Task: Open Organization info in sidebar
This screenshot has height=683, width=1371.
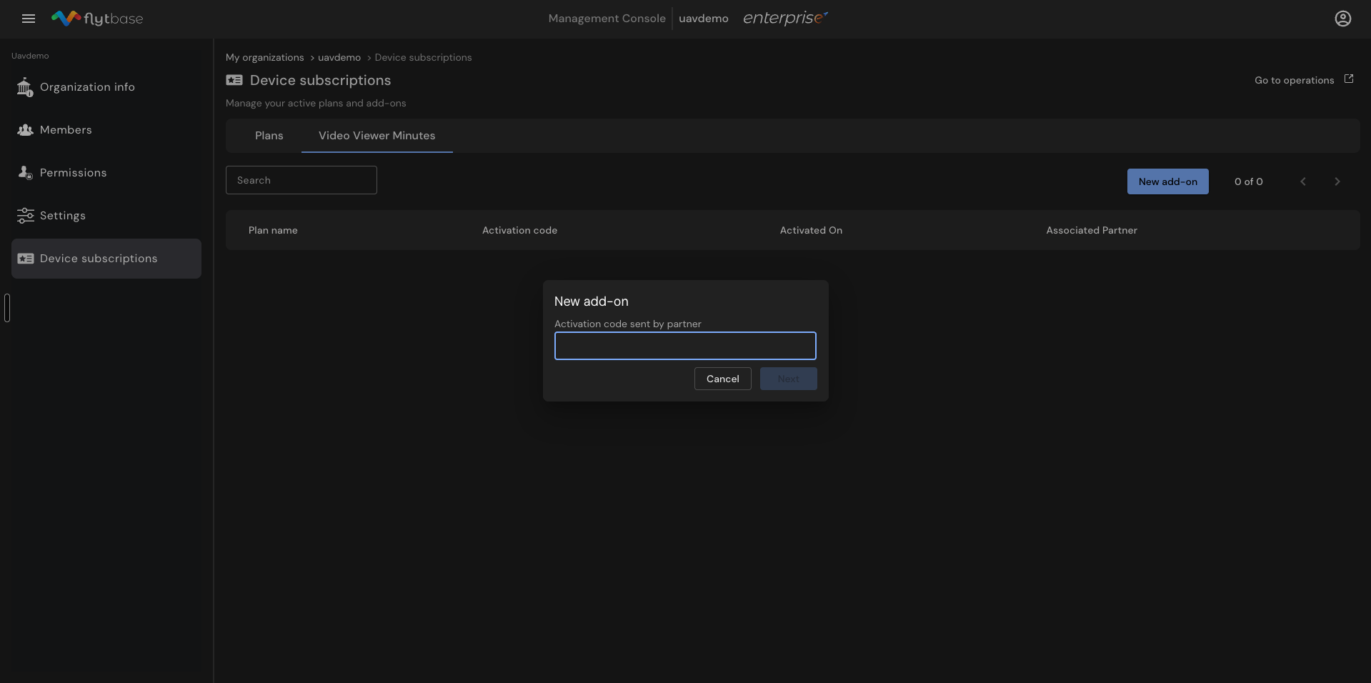Action: pos(106,87)
